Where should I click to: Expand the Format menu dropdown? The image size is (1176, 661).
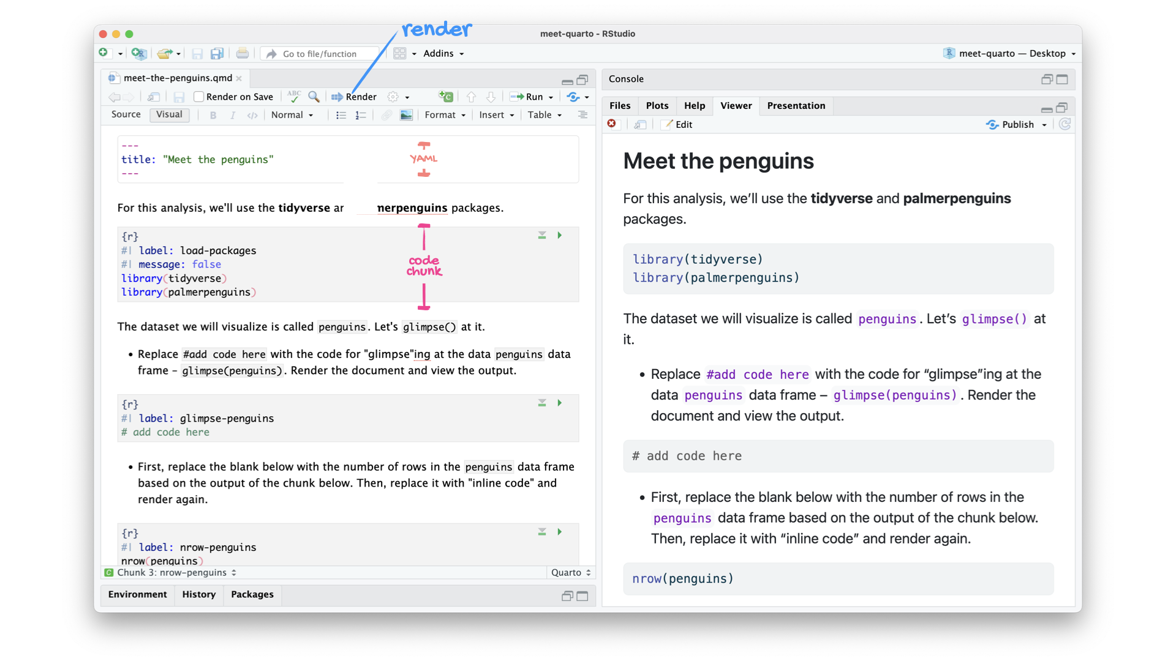[445, 115]
